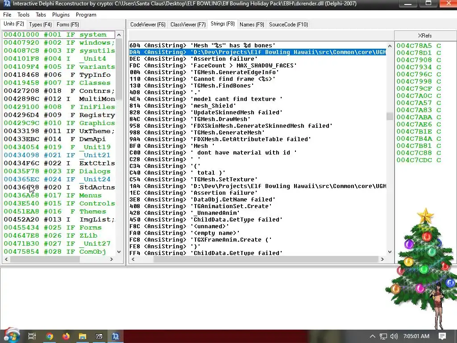Select string 'DataObj.GetName failed'
This screenshot has width=457, height=343.
point(258,200)
